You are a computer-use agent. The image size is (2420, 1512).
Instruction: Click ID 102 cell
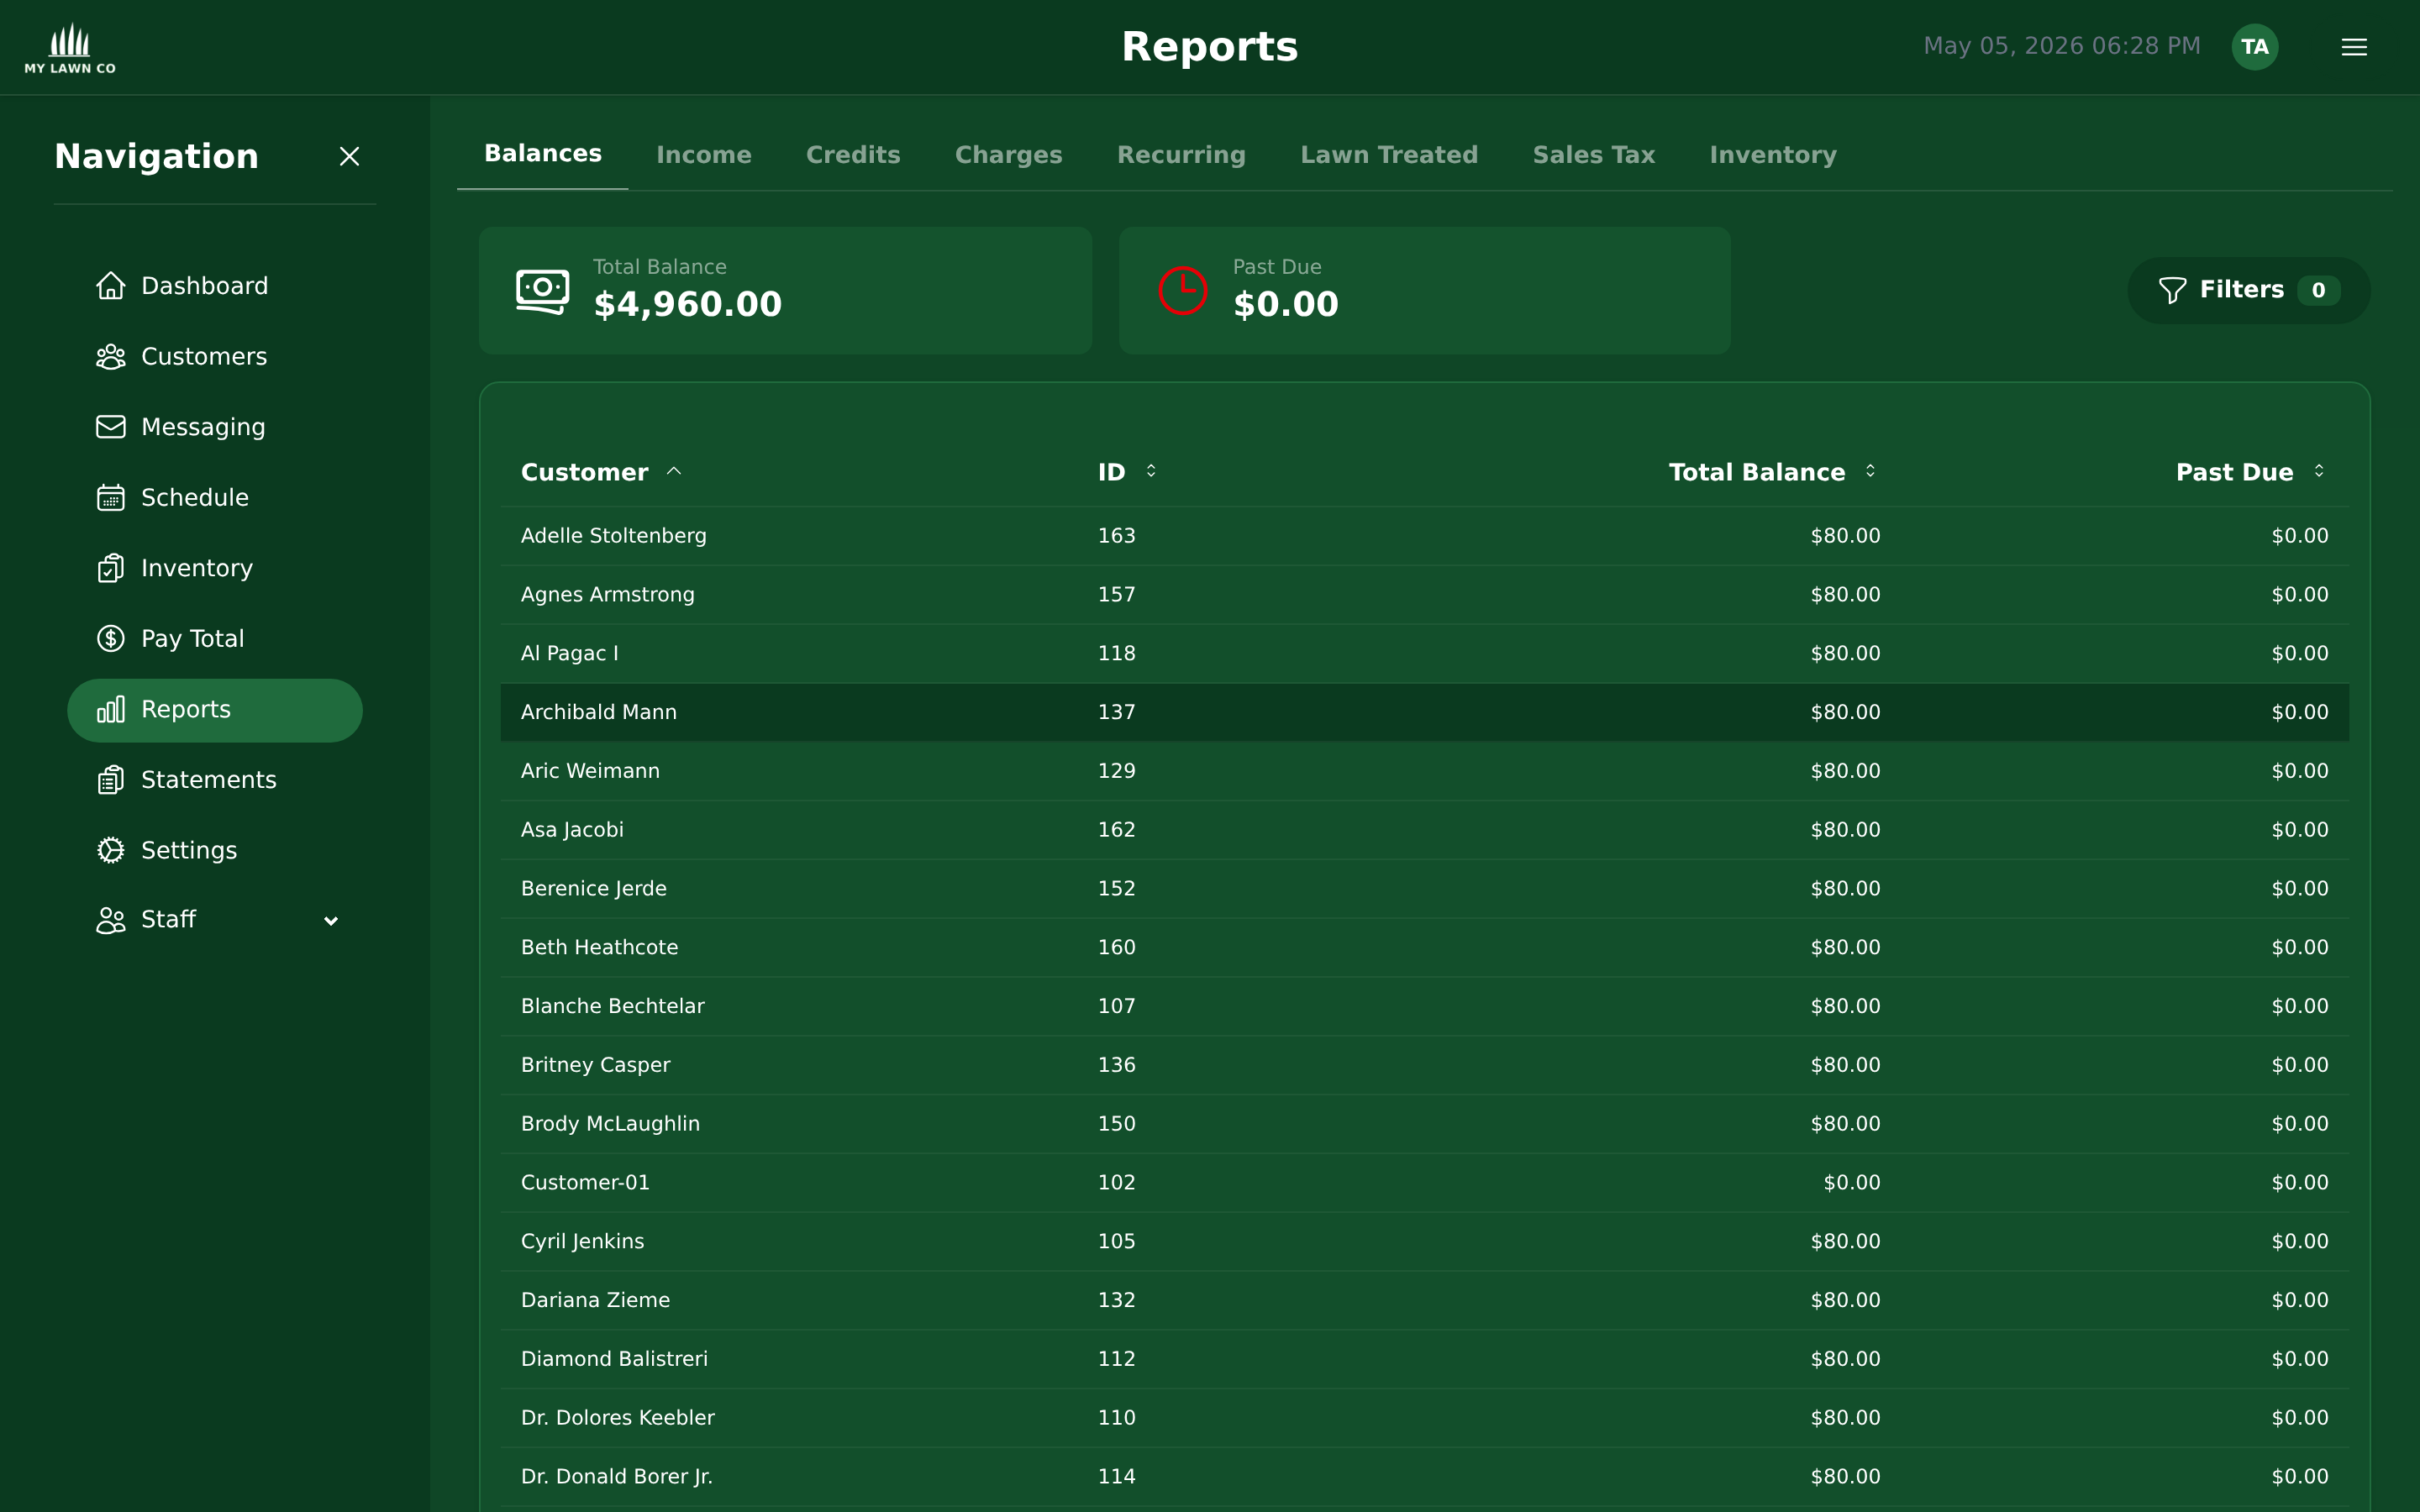[x=1117, y=1183]
